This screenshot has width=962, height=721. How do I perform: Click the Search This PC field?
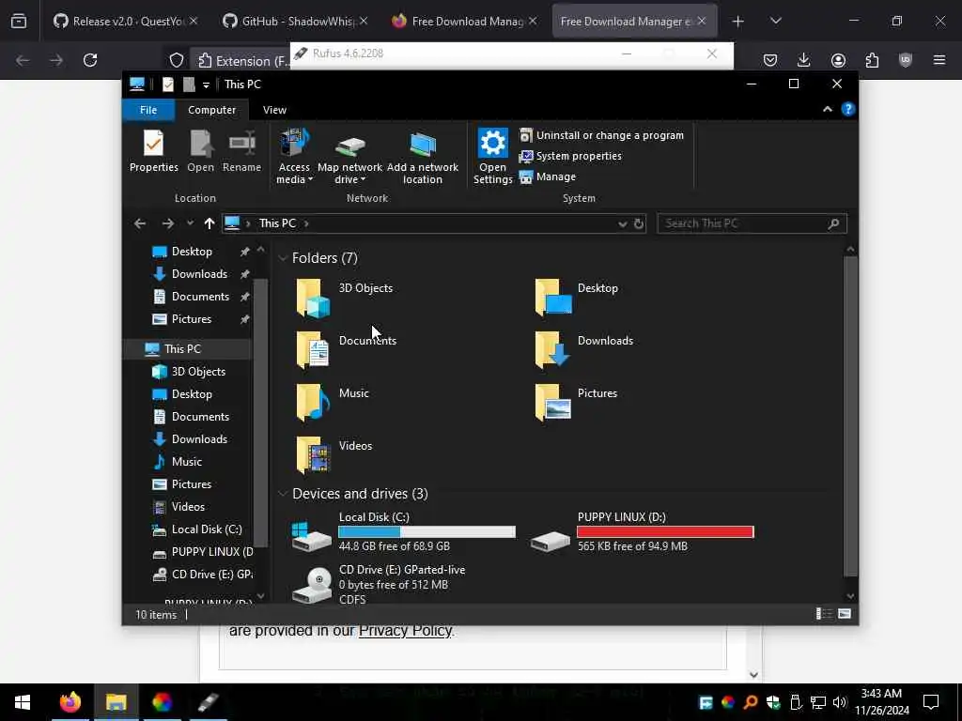[752, 223]
